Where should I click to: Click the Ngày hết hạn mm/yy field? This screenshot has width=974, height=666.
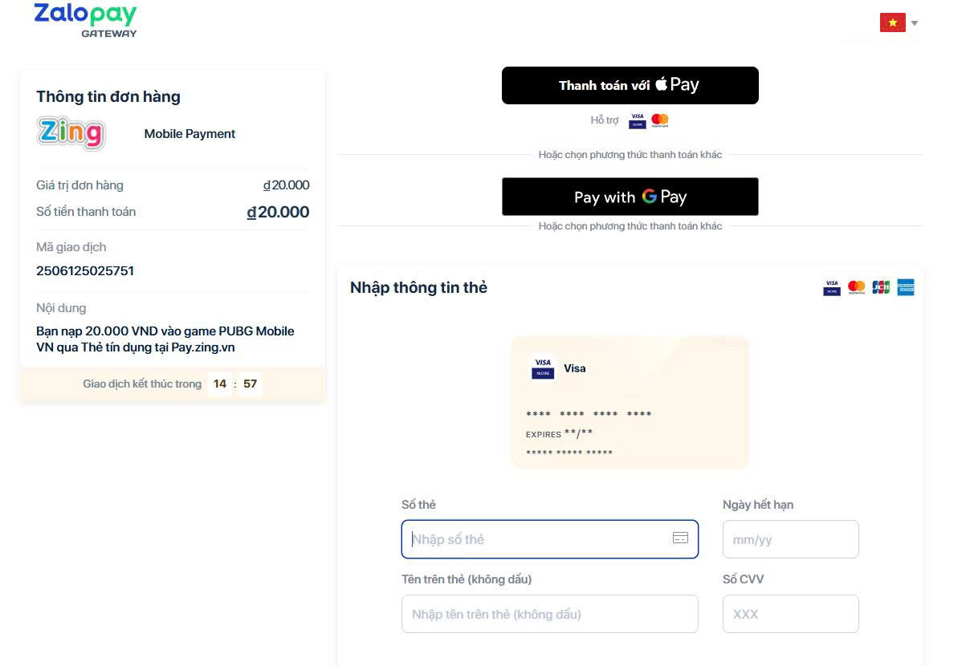tap(790, 539)
